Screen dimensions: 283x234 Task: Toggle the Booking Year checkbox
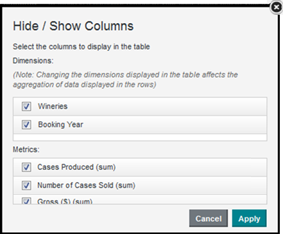(x=26, y=124)
